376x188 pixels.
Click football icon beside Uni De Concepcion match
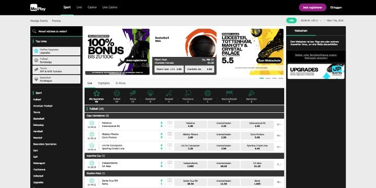tap(92, 146)
